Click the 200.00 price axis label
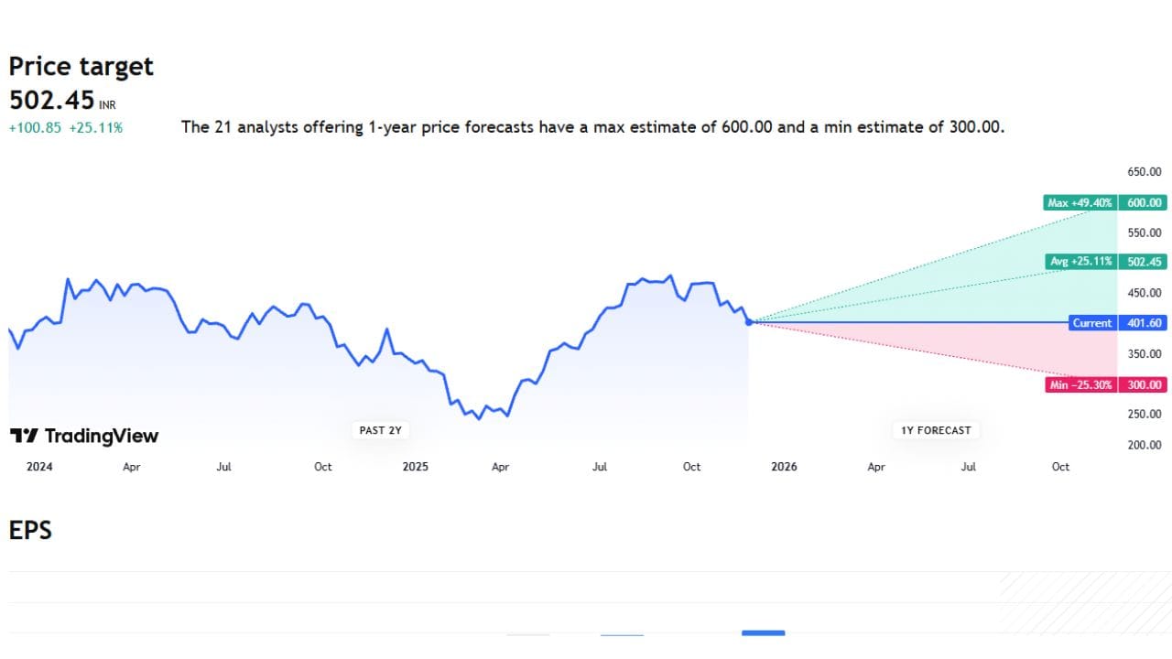The image size is (1172, 659). [1144, 446]
